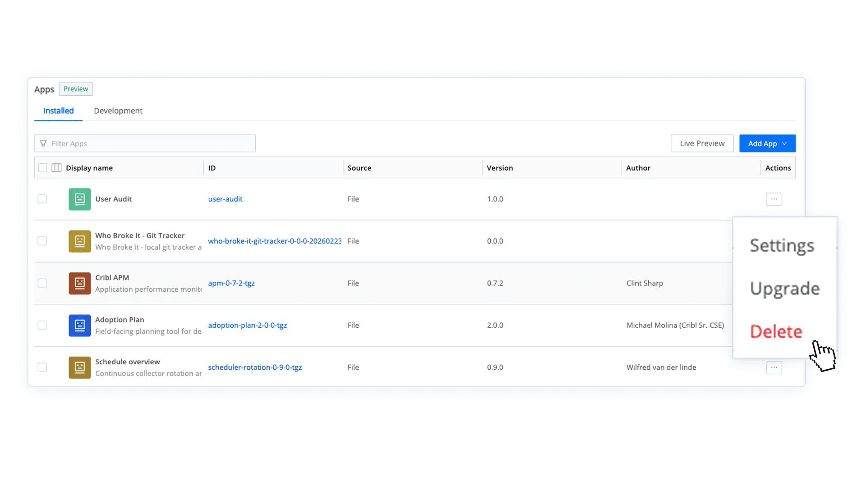Choose Upgrade from the actions menu
The image size is (866, 487).
click(785, 289)
